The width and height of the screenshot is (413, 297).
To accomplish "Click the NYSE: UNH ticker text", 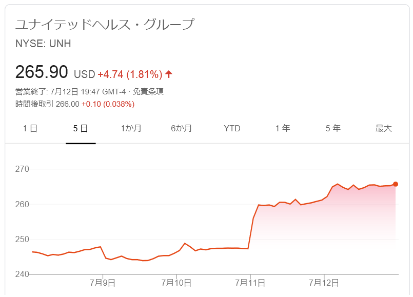I will coord(43,44).
